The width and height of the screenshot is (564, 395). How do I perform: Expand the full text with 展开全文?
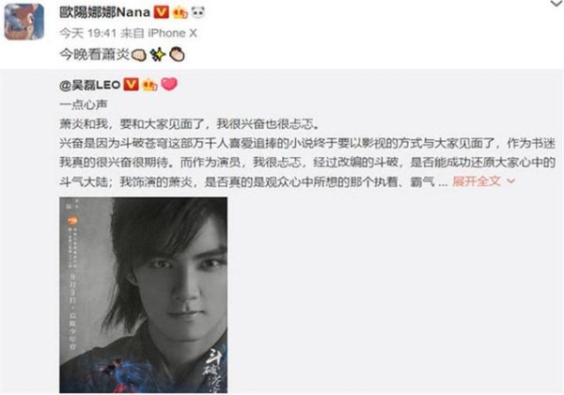click(x=477, y=181)
